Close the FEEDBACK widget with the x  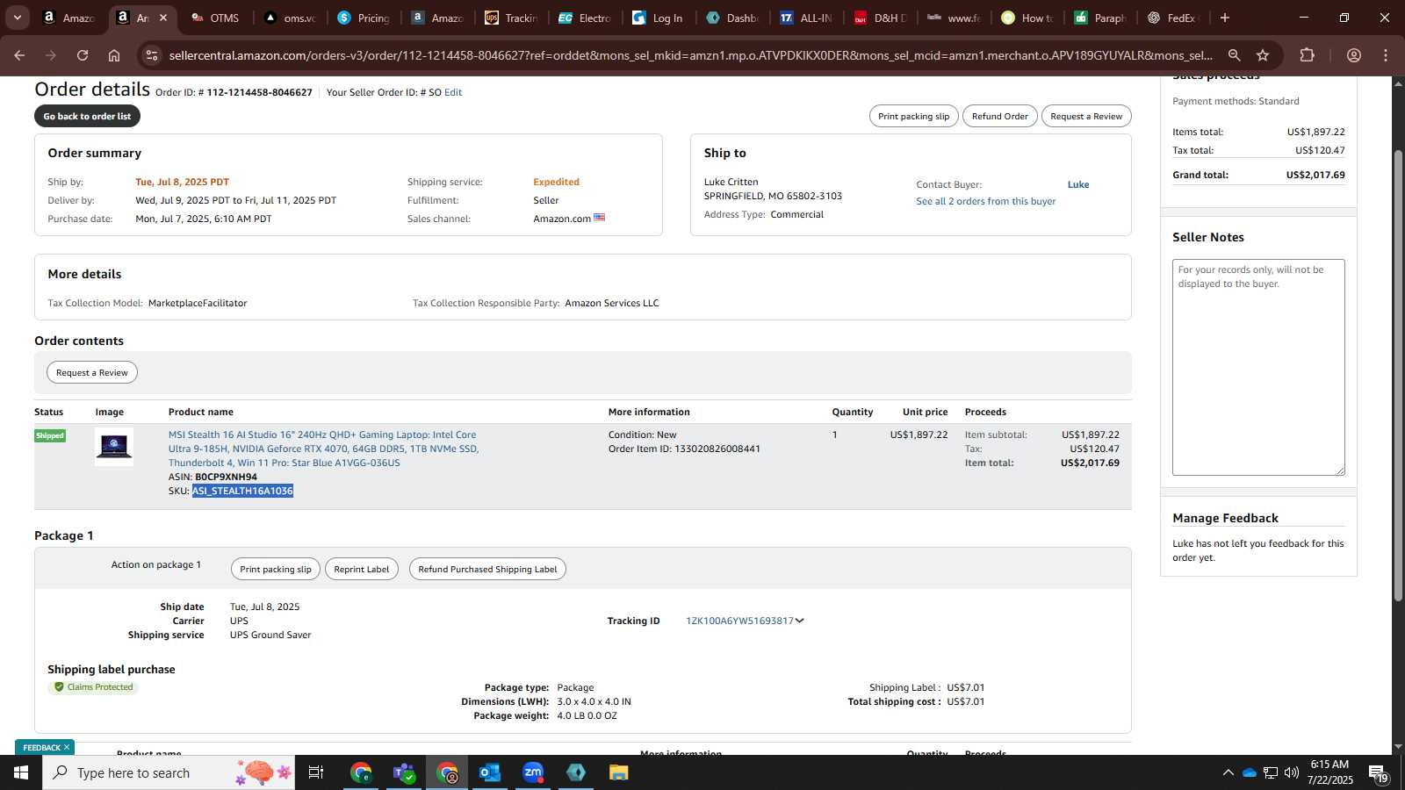67,747
